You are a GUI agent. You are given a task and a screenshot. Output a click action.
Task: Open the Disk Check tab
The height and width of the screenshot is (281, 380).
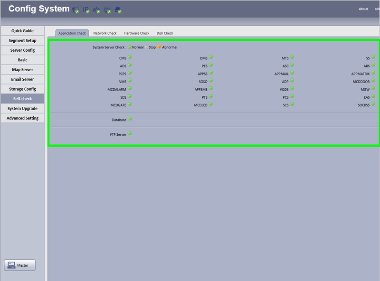[x=165, y=33]
